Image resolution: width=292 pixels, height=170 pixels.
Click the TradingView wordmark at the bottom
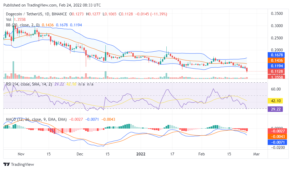tap(23, 165)
